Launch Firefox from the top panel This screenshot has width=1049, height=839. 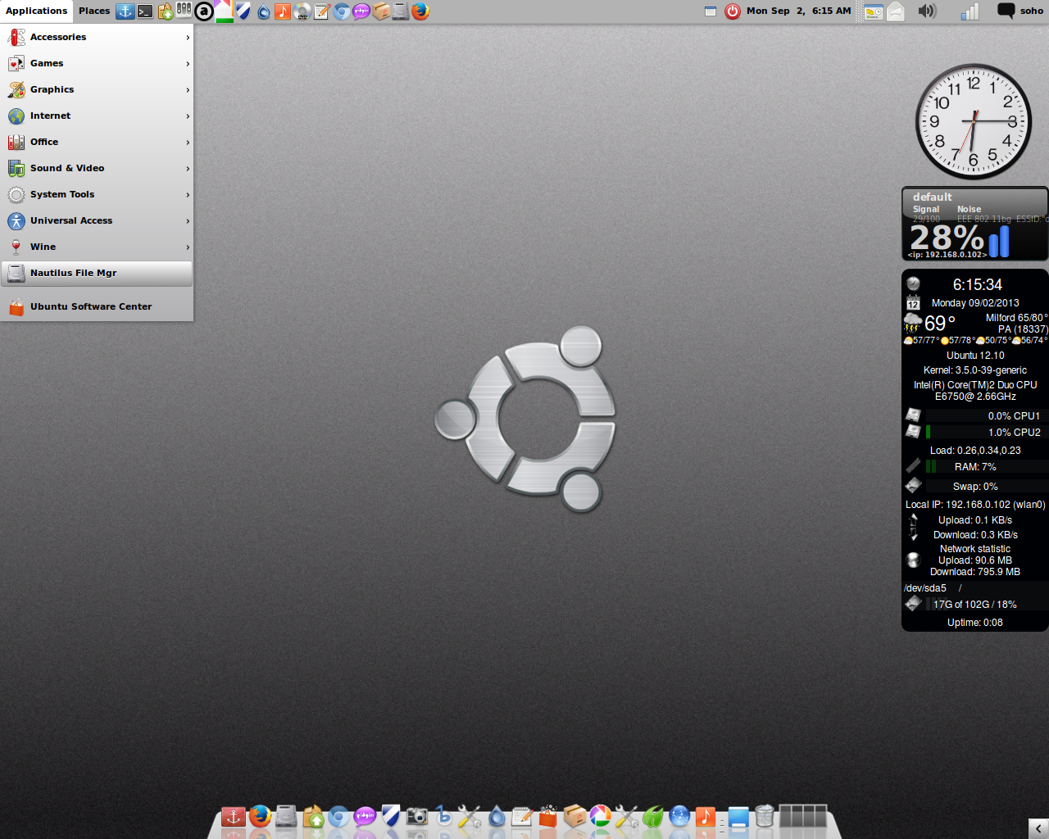(x=420, y=11)
